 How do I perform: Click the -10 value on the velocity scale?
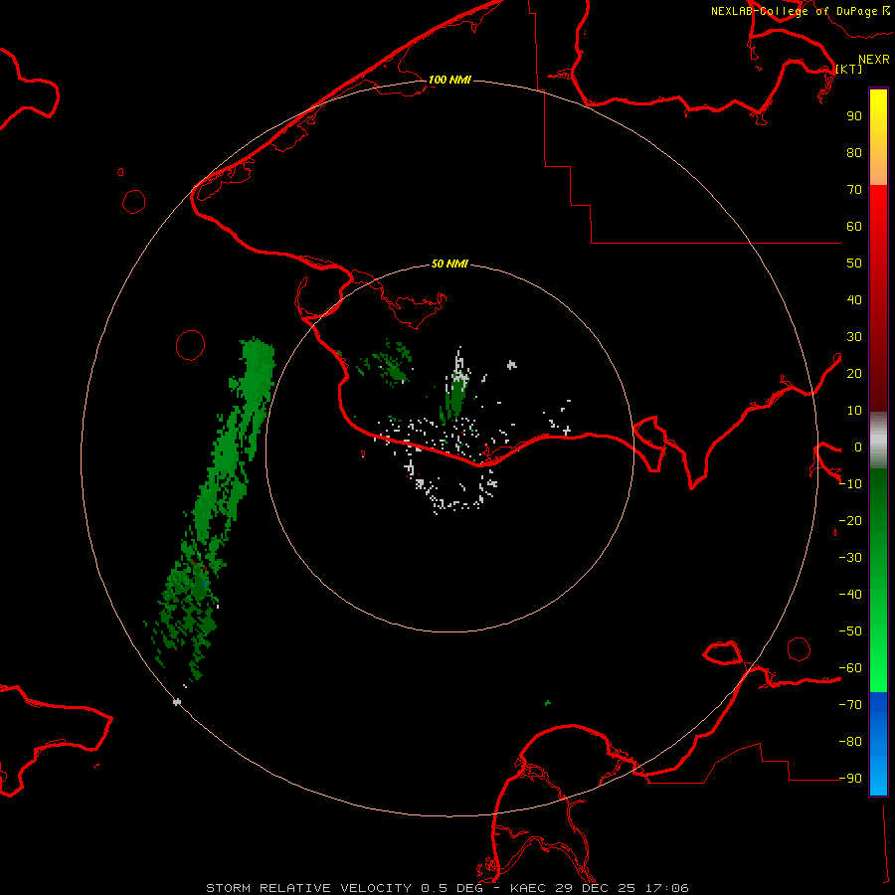(x=850, y=484)
